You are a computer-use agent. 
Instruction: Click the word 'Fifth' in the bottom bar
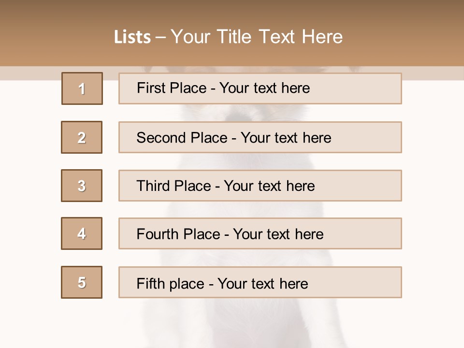tap(151, 283)
